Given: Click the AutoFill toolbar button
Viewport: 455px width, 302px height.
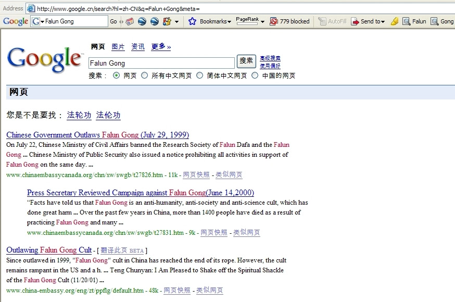Looking at the screenshot, I should pos(333,21).
